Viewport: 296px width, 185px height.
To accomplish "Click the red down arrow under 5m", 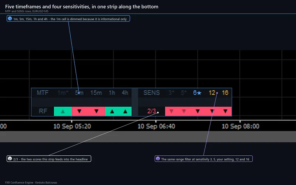I will click(x=80, y=111).
